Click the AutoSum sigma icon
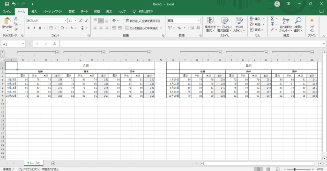The width and height of the screenshot is (327, 171). (272, 19)
